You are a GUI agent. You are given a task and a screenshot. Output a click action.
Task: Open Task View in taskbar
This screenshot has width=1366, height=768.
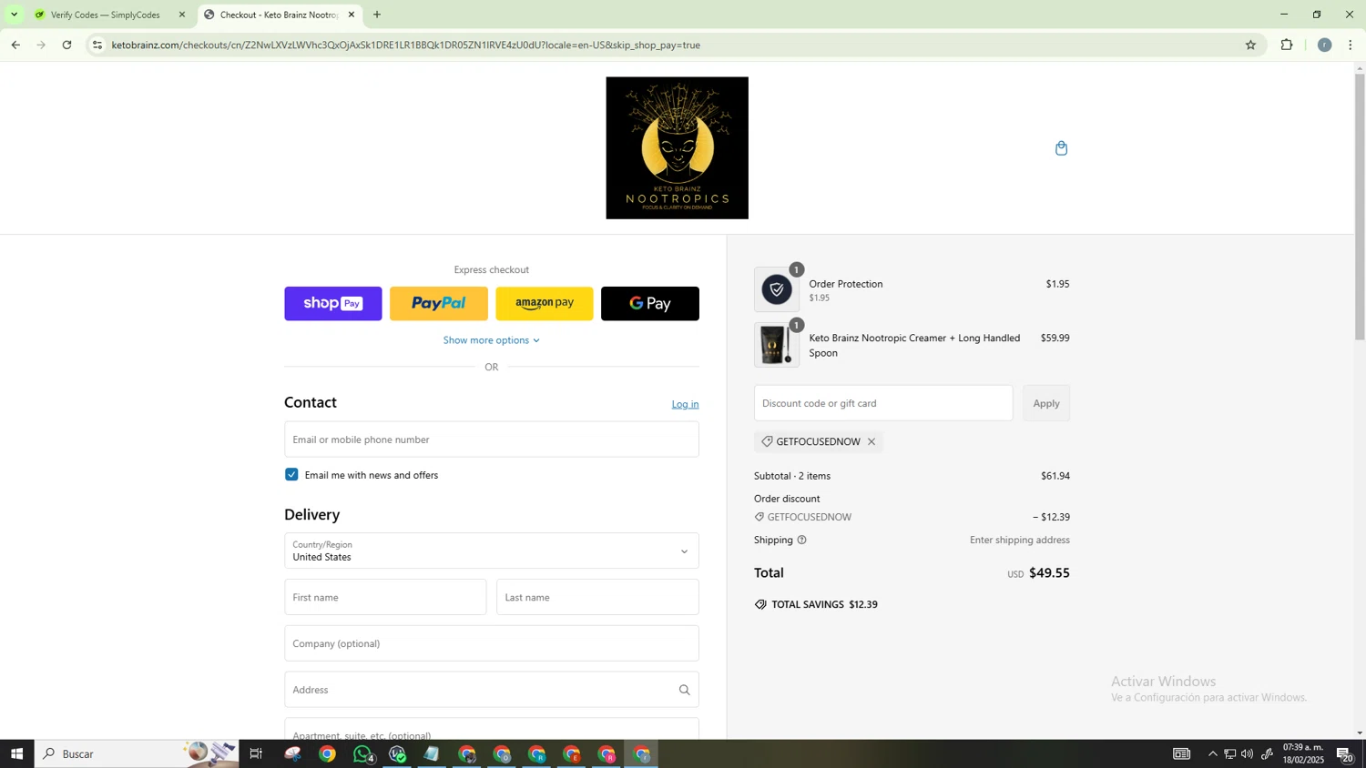point(256,754)
